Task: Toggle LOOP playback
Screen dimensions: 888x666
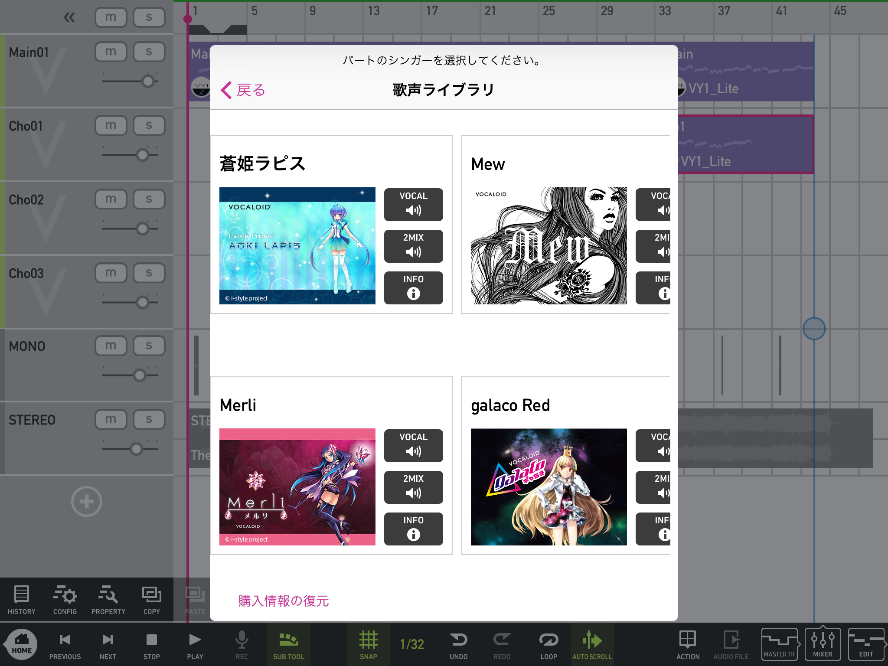Action: tap(549, 645)
